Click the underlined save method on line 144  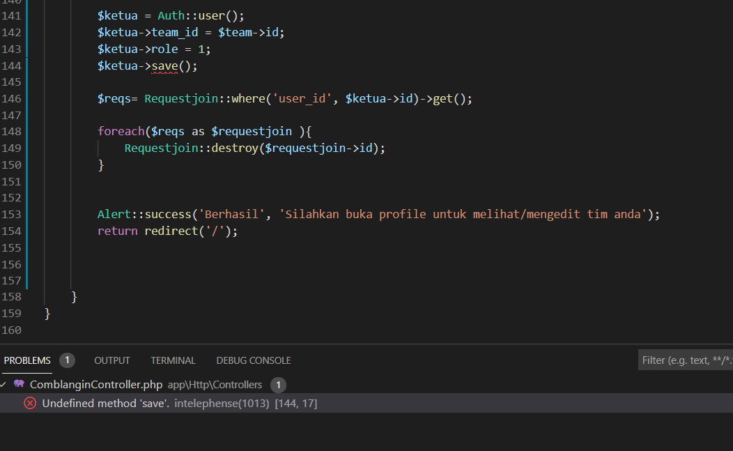pos(164,66)
